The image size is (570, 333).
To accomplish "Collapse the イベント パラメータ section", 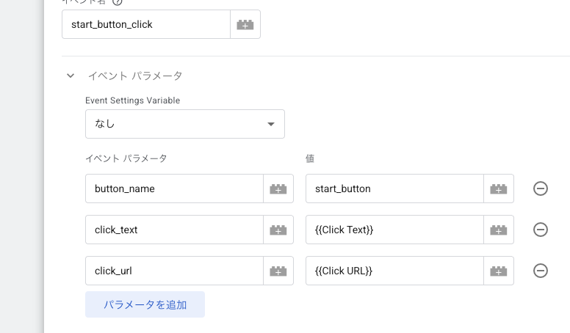I will (x=71, y=76).
